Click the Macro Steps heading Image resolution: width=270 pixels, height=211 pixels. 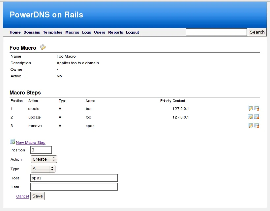[x=25, y=92]
